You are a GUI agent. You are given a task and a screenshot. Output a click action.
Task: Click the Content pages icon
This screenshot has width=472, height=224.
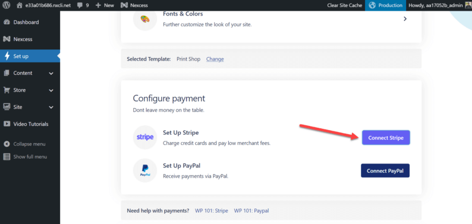(7, 73)
